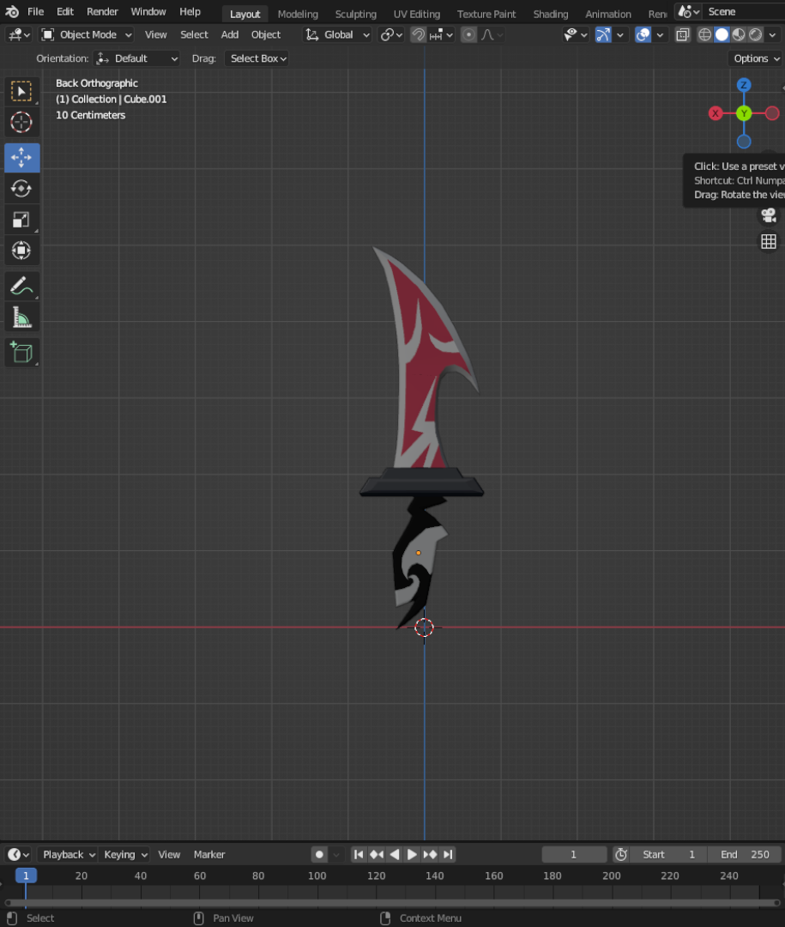The width and height of the screenshot is (785, 927).
Task: Open timeline Marker menu
Action: point(209,854)
